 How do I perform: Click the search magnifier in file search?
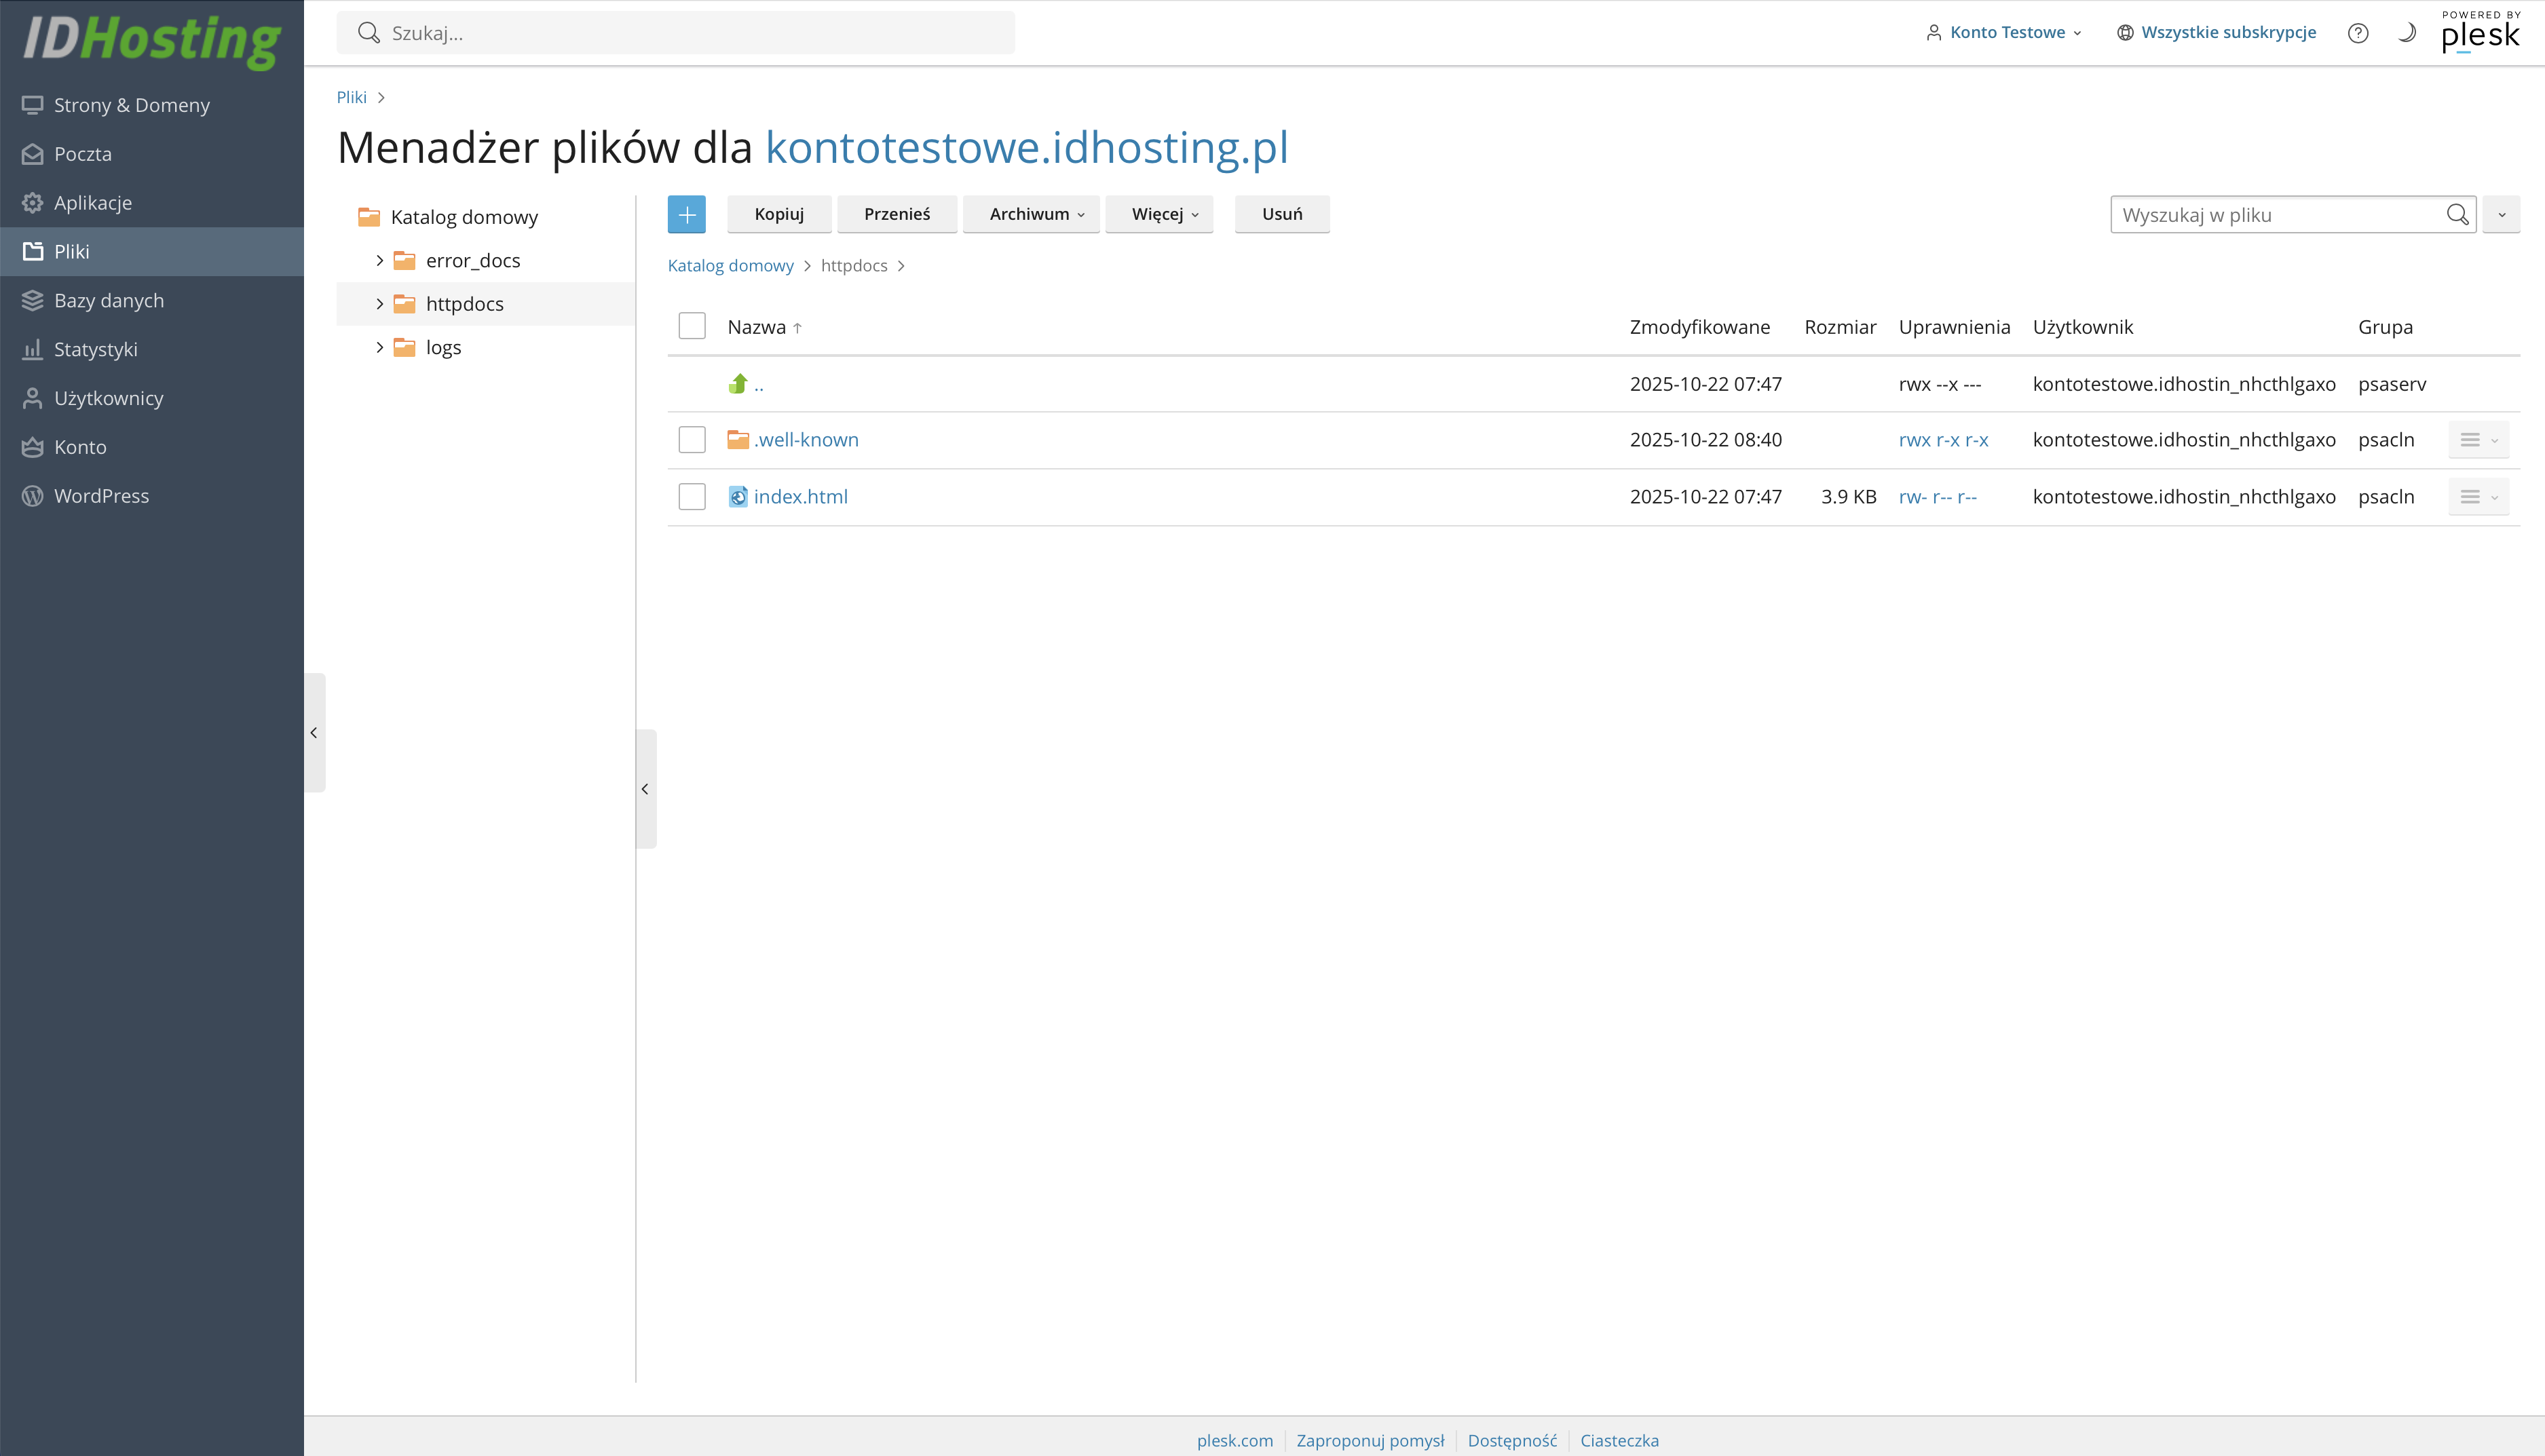[2457, 215]
